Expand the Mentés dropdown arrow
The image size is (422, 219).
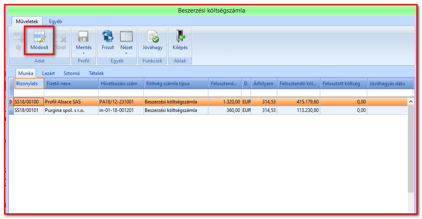pyautogui.click(x=84, y=54)
